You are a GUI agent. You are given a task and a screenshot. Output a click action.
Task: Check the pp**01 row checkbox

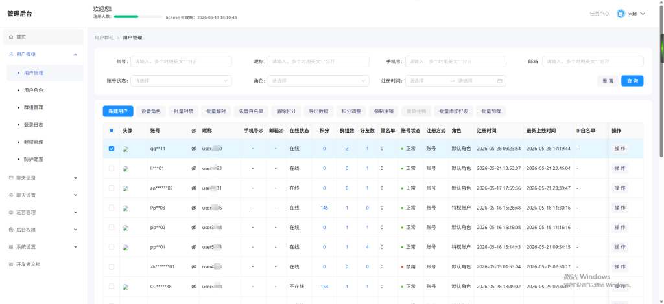112,247
